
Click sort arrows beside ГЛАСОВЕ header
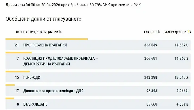[159, 32]
